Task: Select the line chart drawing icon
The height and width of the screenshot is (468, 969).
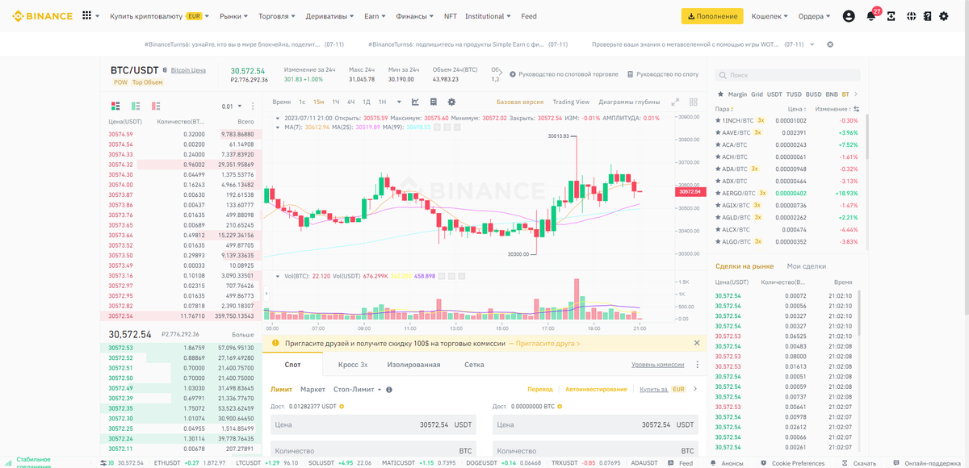Action: tap(415, 102)
